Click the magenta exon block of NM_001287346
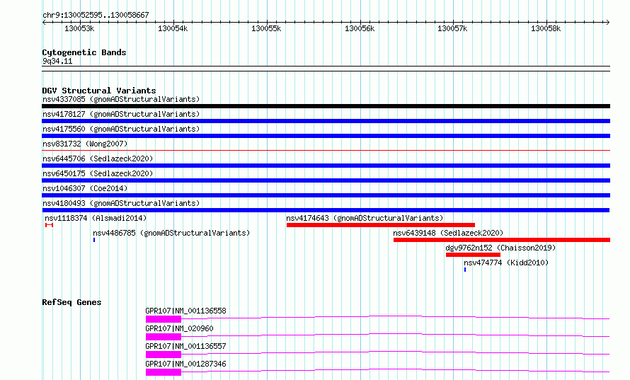Image resolution: width=630 pixels, height=380 pixels. [x=164, y=372]
